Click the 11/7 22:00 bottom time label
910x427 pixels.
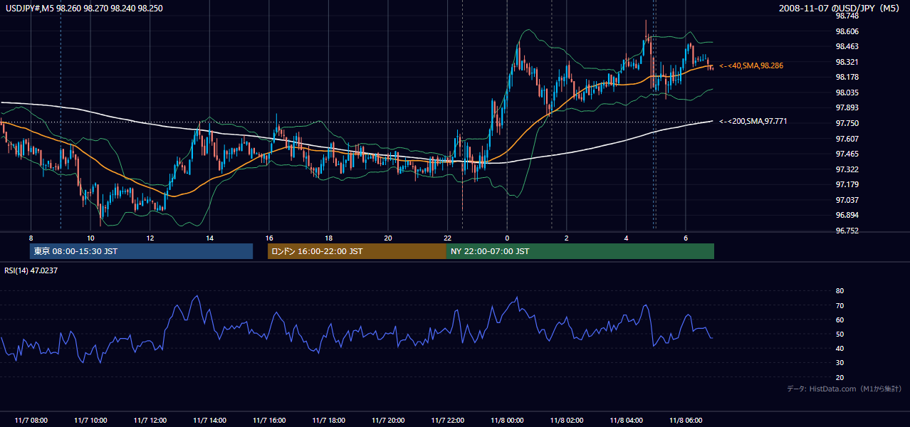[x=447, y=421]
